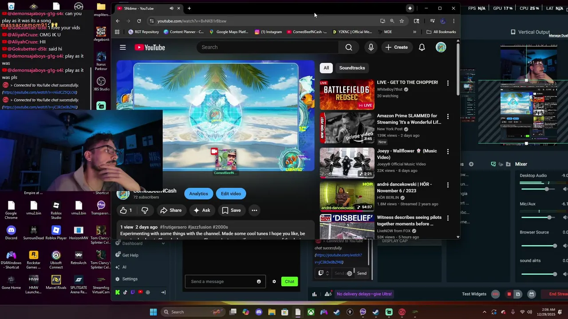The height and width of the screenshot is (319, 568).
Task: Click the TikTok platform icon in sidebar
Action: [x=125, y=292]
